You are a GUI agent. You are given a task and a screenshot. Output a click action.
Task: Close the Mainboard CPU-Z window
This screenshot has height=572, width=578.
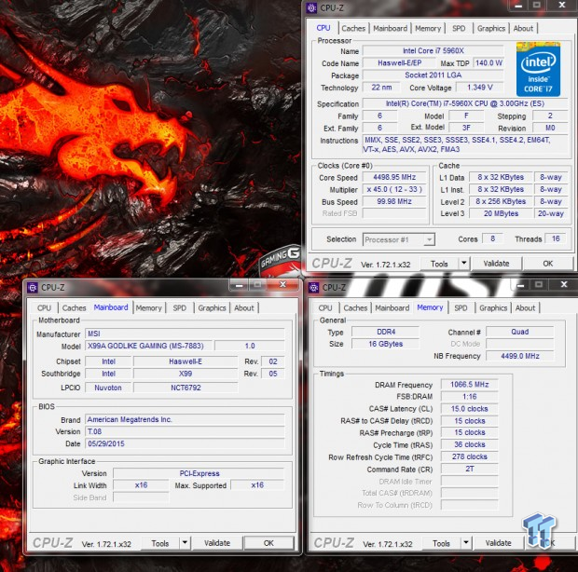point(282,285)
